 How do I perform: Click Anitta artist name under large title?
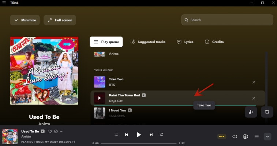coord(44,124)
